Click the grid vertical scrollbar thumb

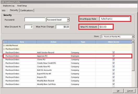[x=133, y=57]
